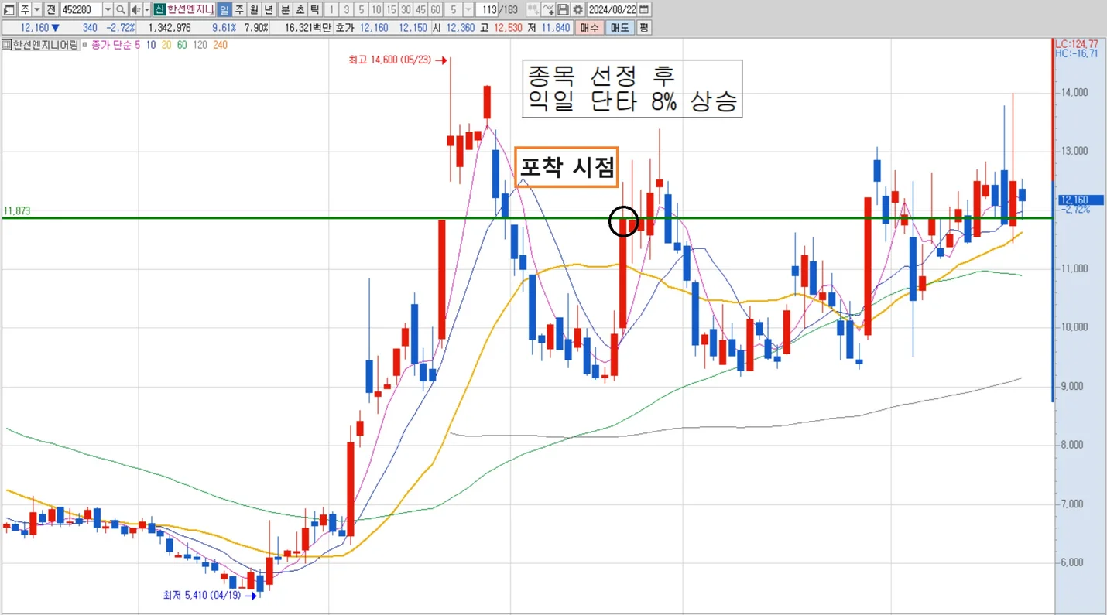This screenshot has height=615, width=1107.
Task: Save chart with the floppy disk icon
Action: click(x=563, y=10)
